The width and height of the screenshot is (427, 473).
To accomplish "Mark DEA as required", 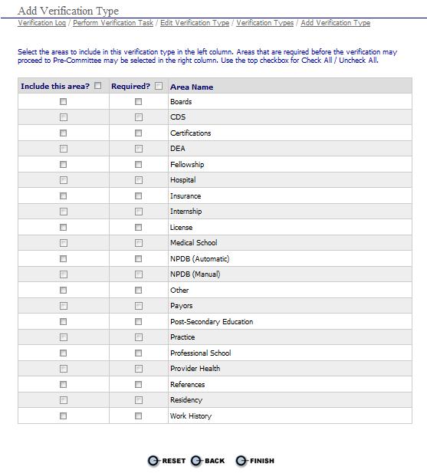I will tap(139, 149).
